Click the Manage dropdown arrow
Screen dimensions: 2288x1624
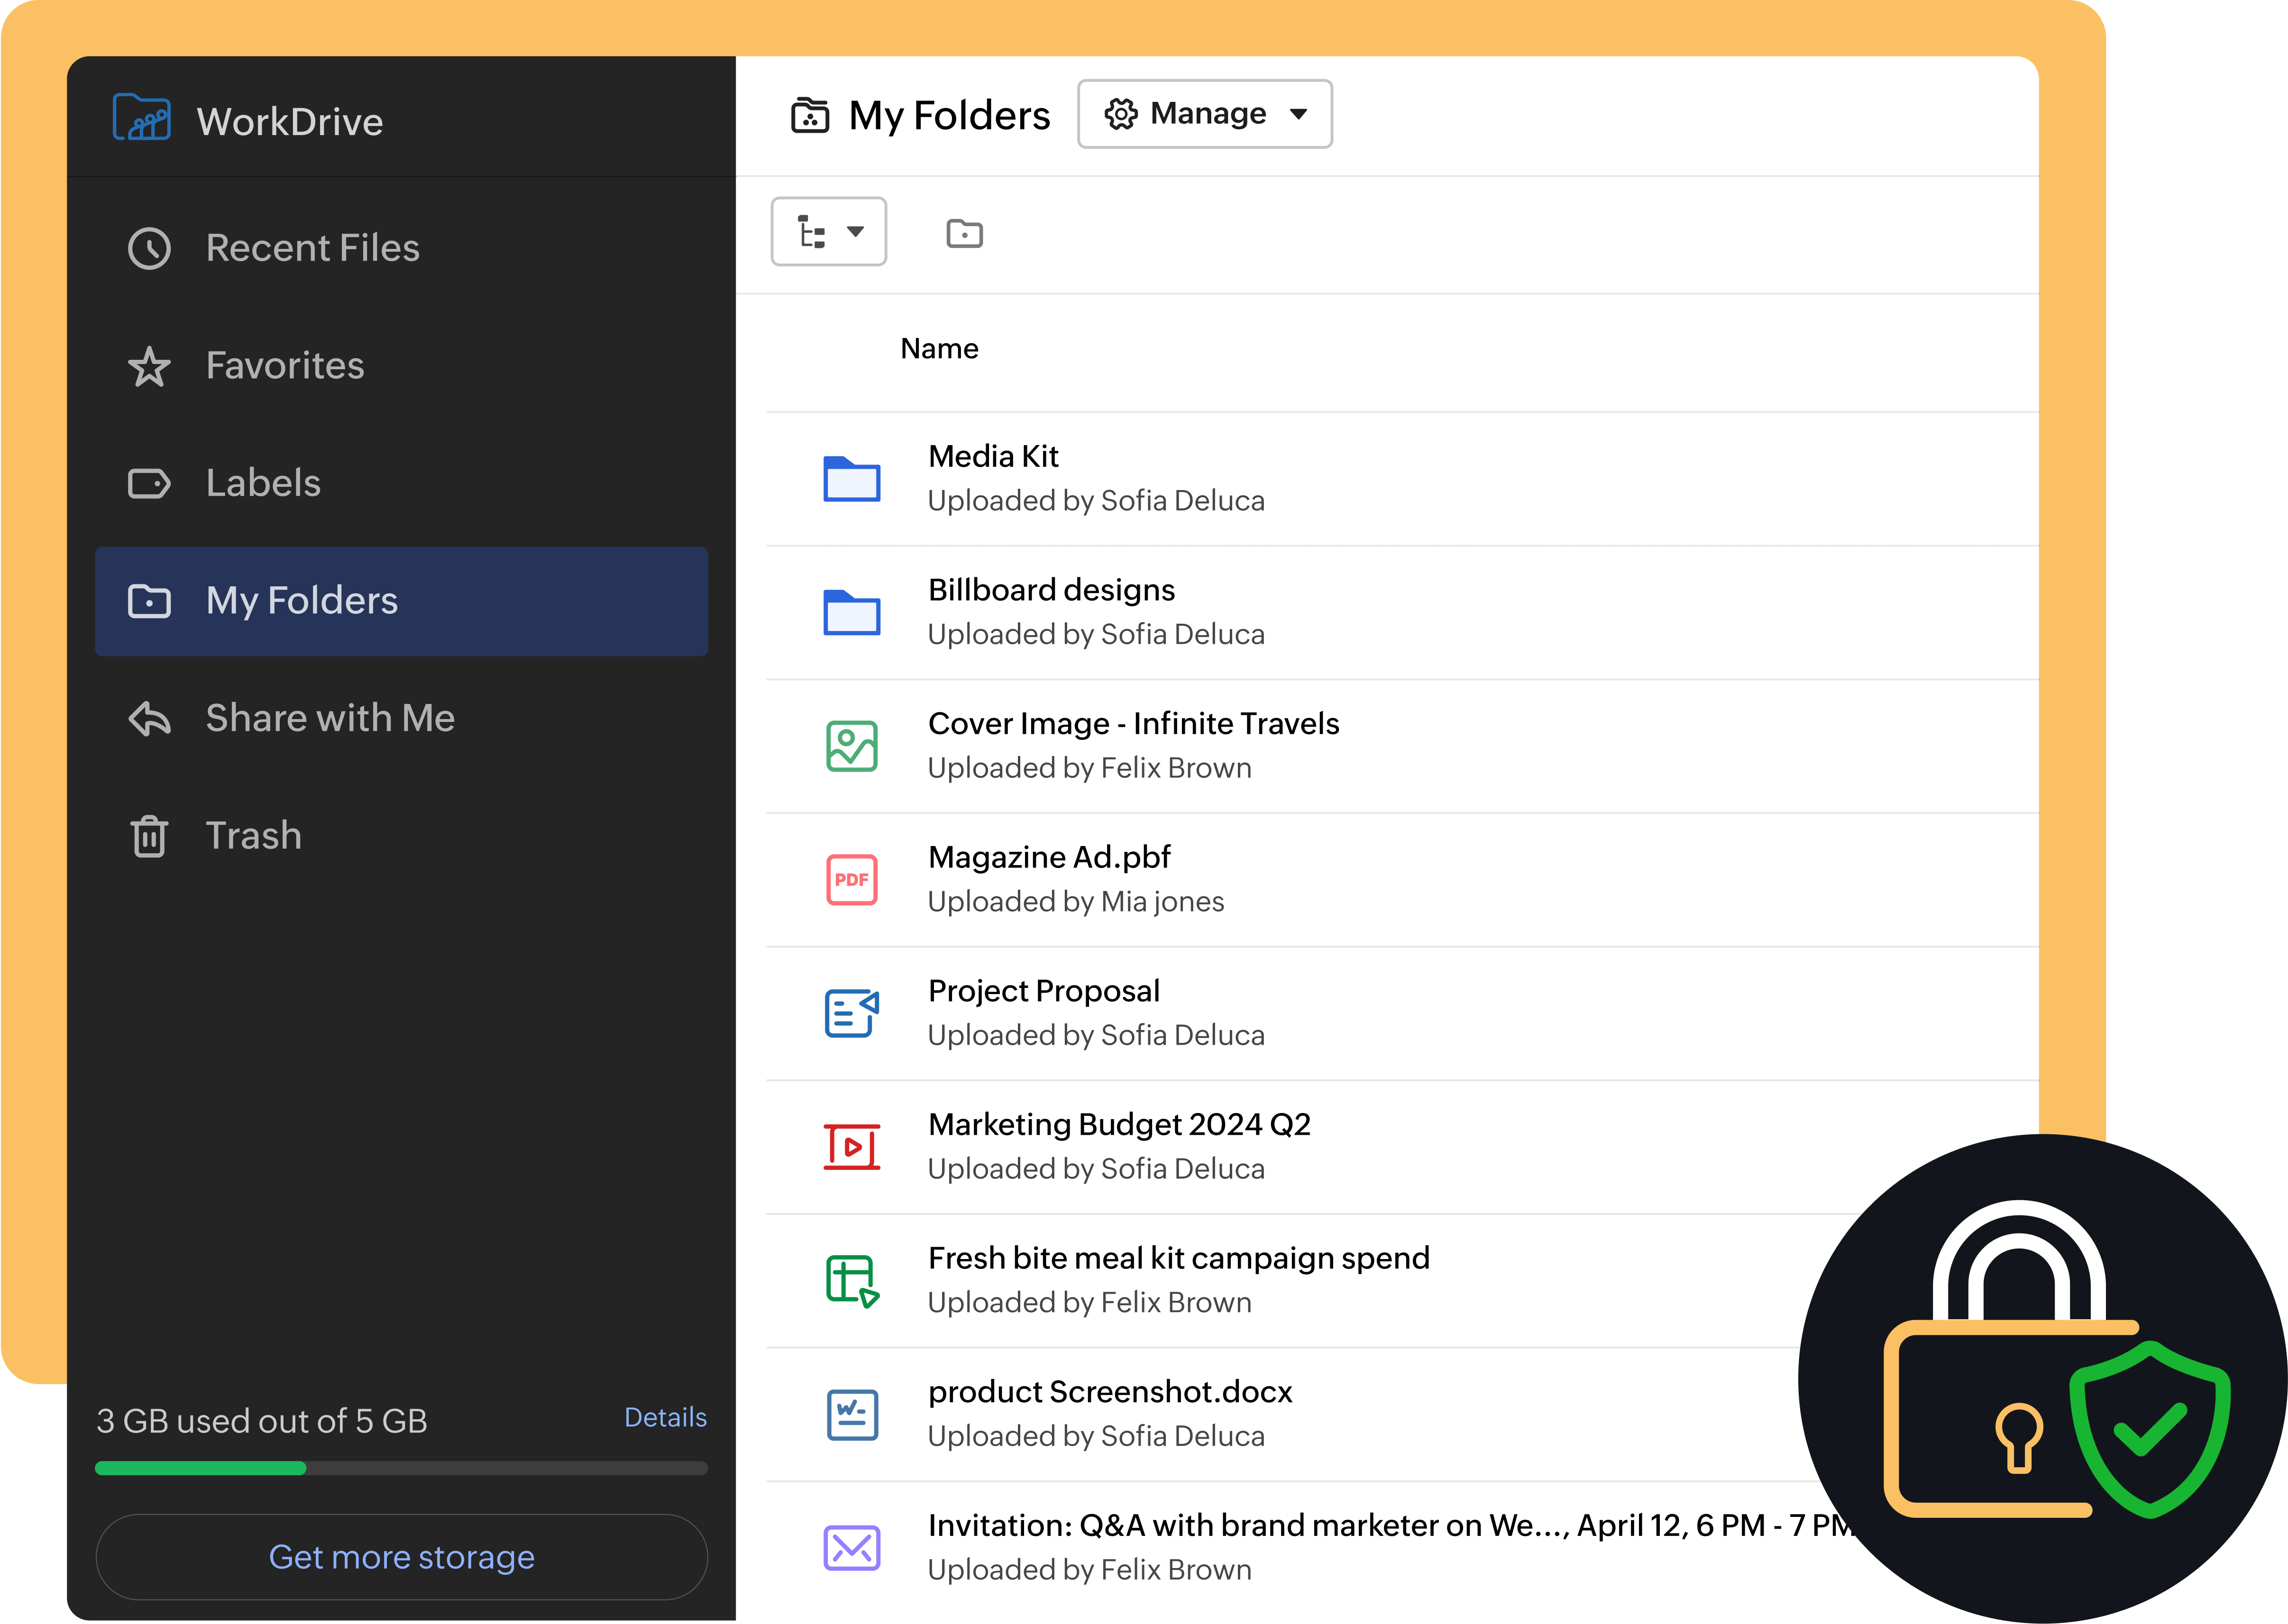pyautogui.click(x=1298, y=114)
